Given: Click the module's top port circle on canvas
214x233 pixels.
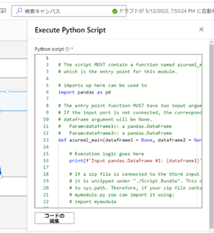Looking at the screenshot, I should (7, 92).
